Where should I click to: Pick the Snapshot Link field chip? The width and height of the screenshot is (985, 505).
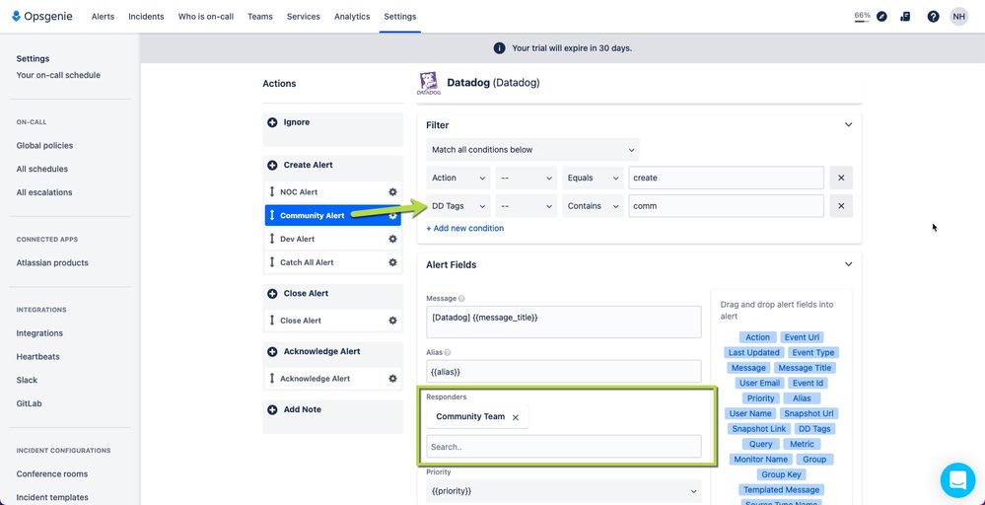coord(759,429)
